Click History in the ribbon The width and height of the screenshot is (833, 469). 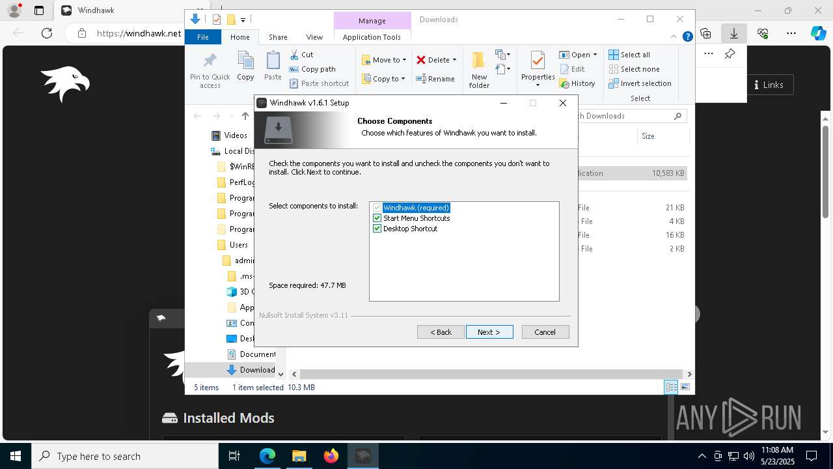577,83
